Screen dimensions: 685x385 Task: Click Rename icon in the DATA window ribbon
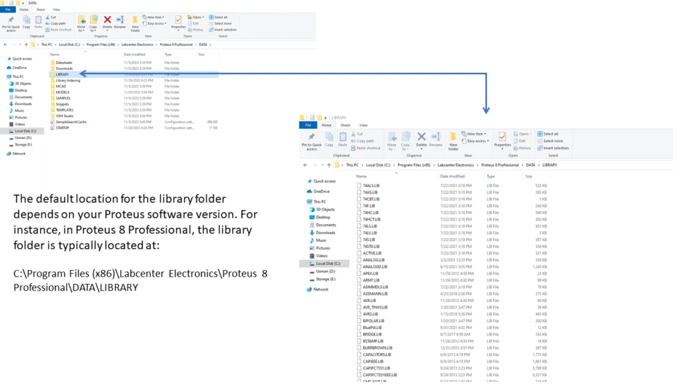click(120, 21)
